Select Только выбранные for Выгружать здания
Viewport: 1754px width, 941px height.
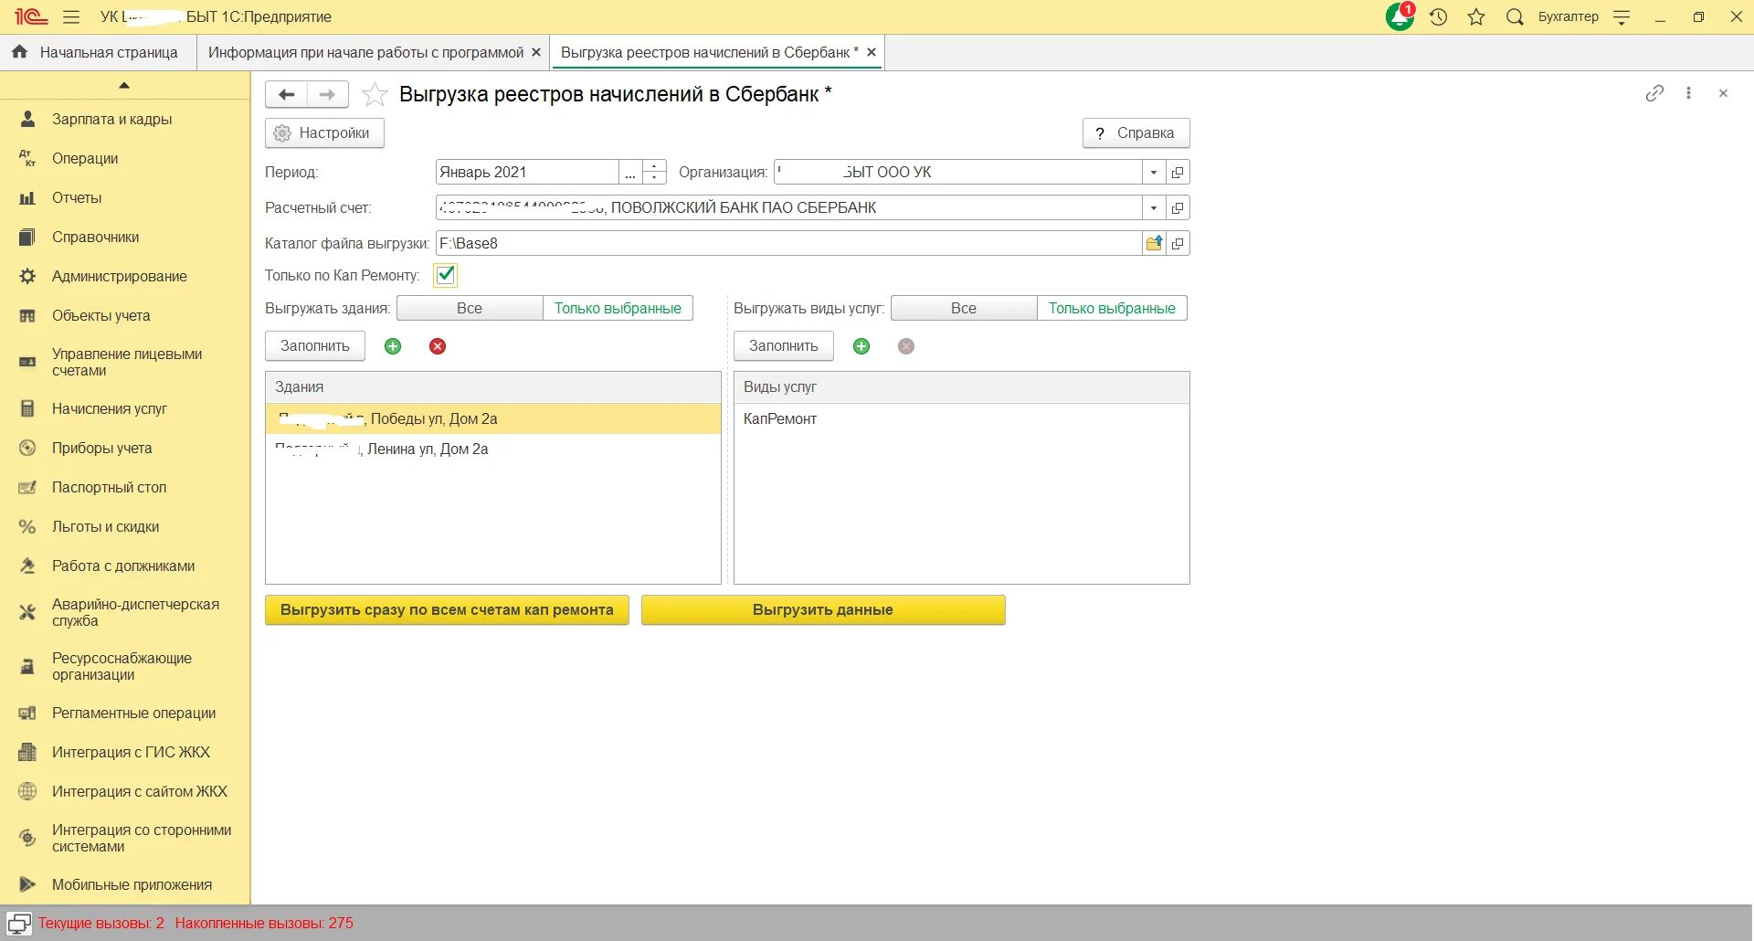pyautogui.click(x=618, y=308)
